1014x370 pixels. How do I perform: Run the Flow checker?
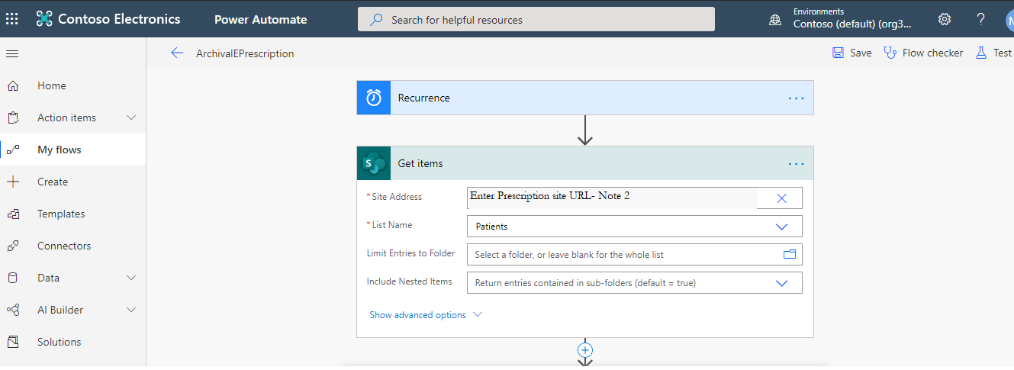923,53
